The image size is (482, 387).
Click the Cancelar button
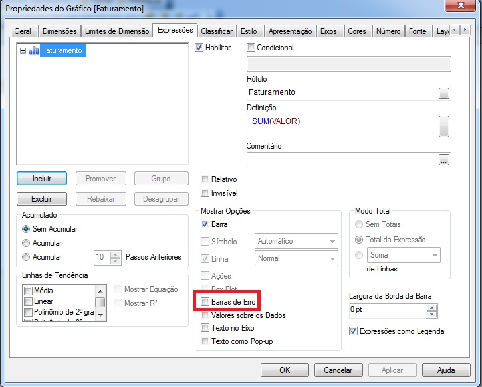(x=334, y=370)
